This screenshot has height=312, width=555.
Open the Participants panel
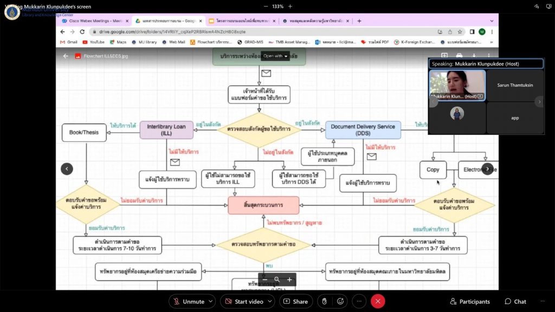pos(470,301)
